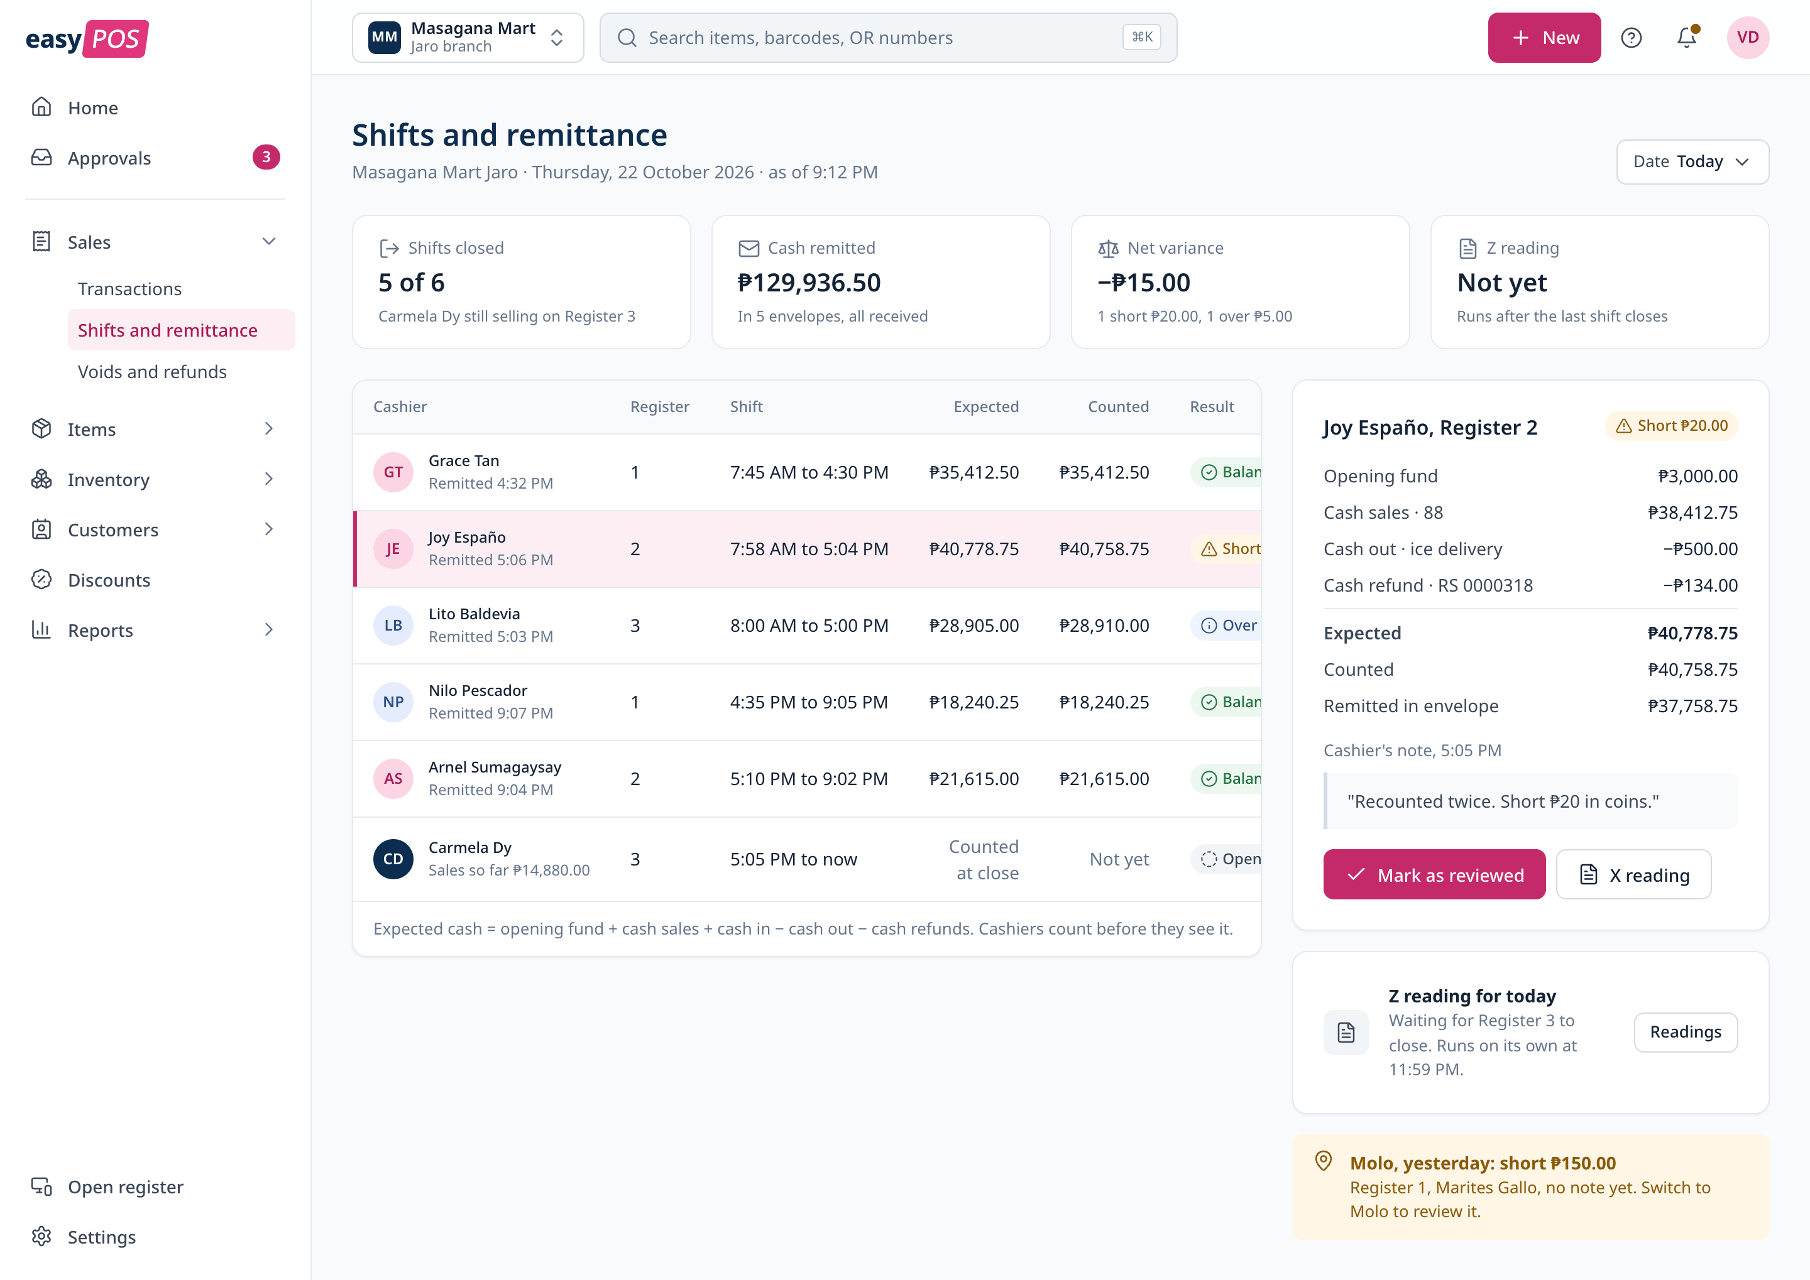
Task: Collapse the Sales section chevron
Action: click(269, 242)
